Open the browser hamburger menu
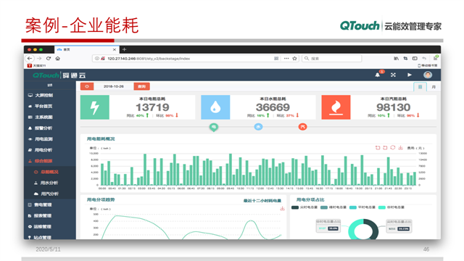This screenshot has height=261, width=464. point(436,58)
